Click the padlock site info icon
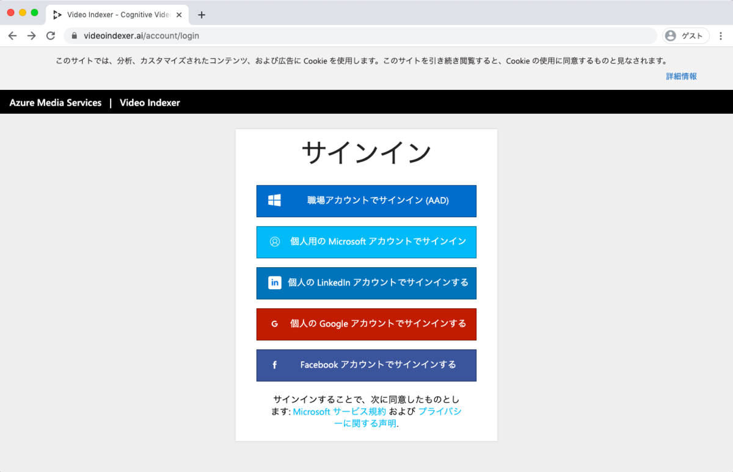733x472 pixels. [75, 35]
